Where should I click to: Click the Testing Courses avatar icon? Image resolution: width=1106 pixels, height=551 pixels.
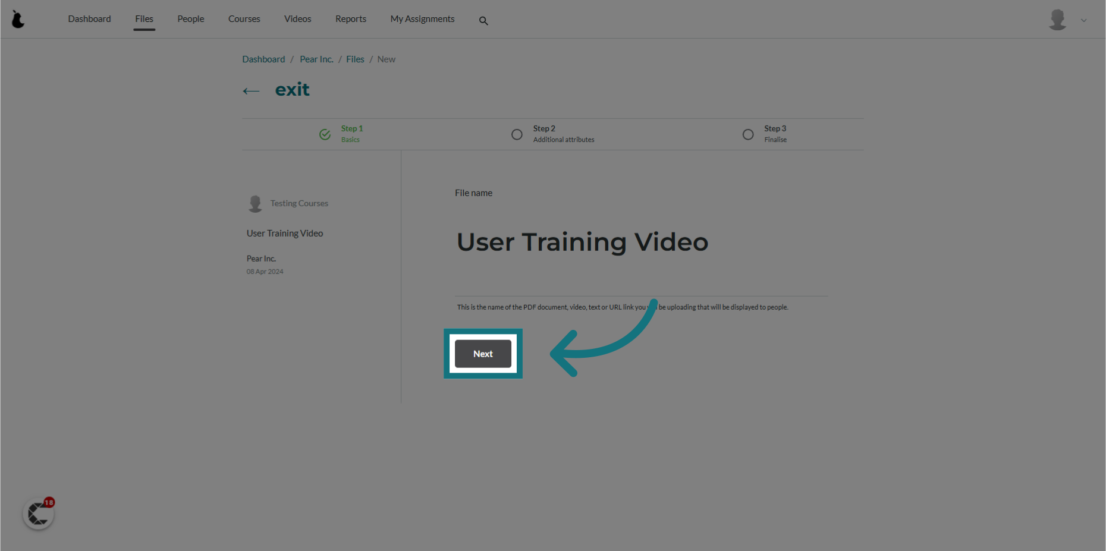point(255,204)
